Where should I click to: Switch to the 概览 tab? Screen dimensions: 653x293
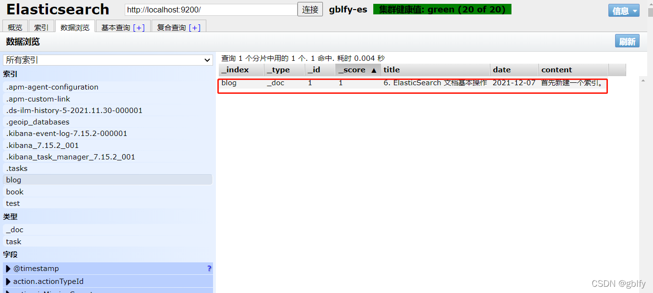click(15, 27)
